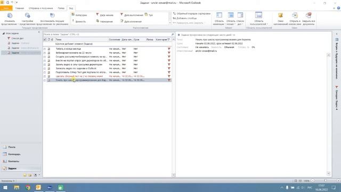Screen dimensions: 341x192
Task: Open Область пользователей dropdown
Action: point(258,19)
